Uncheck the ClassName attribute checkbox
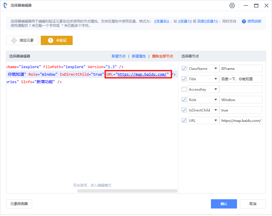272x216 pixels. [184, 68]
